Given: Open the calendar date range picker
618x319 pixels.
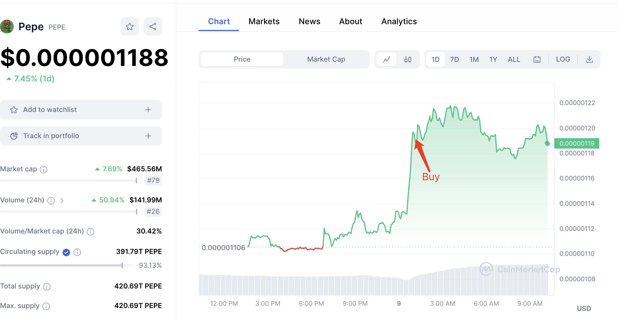Looking at the screenshot, I should coord(537,59).
